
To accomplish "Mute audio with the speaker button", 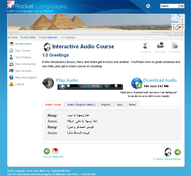I will pyautogui.click(x=106, y=86).
